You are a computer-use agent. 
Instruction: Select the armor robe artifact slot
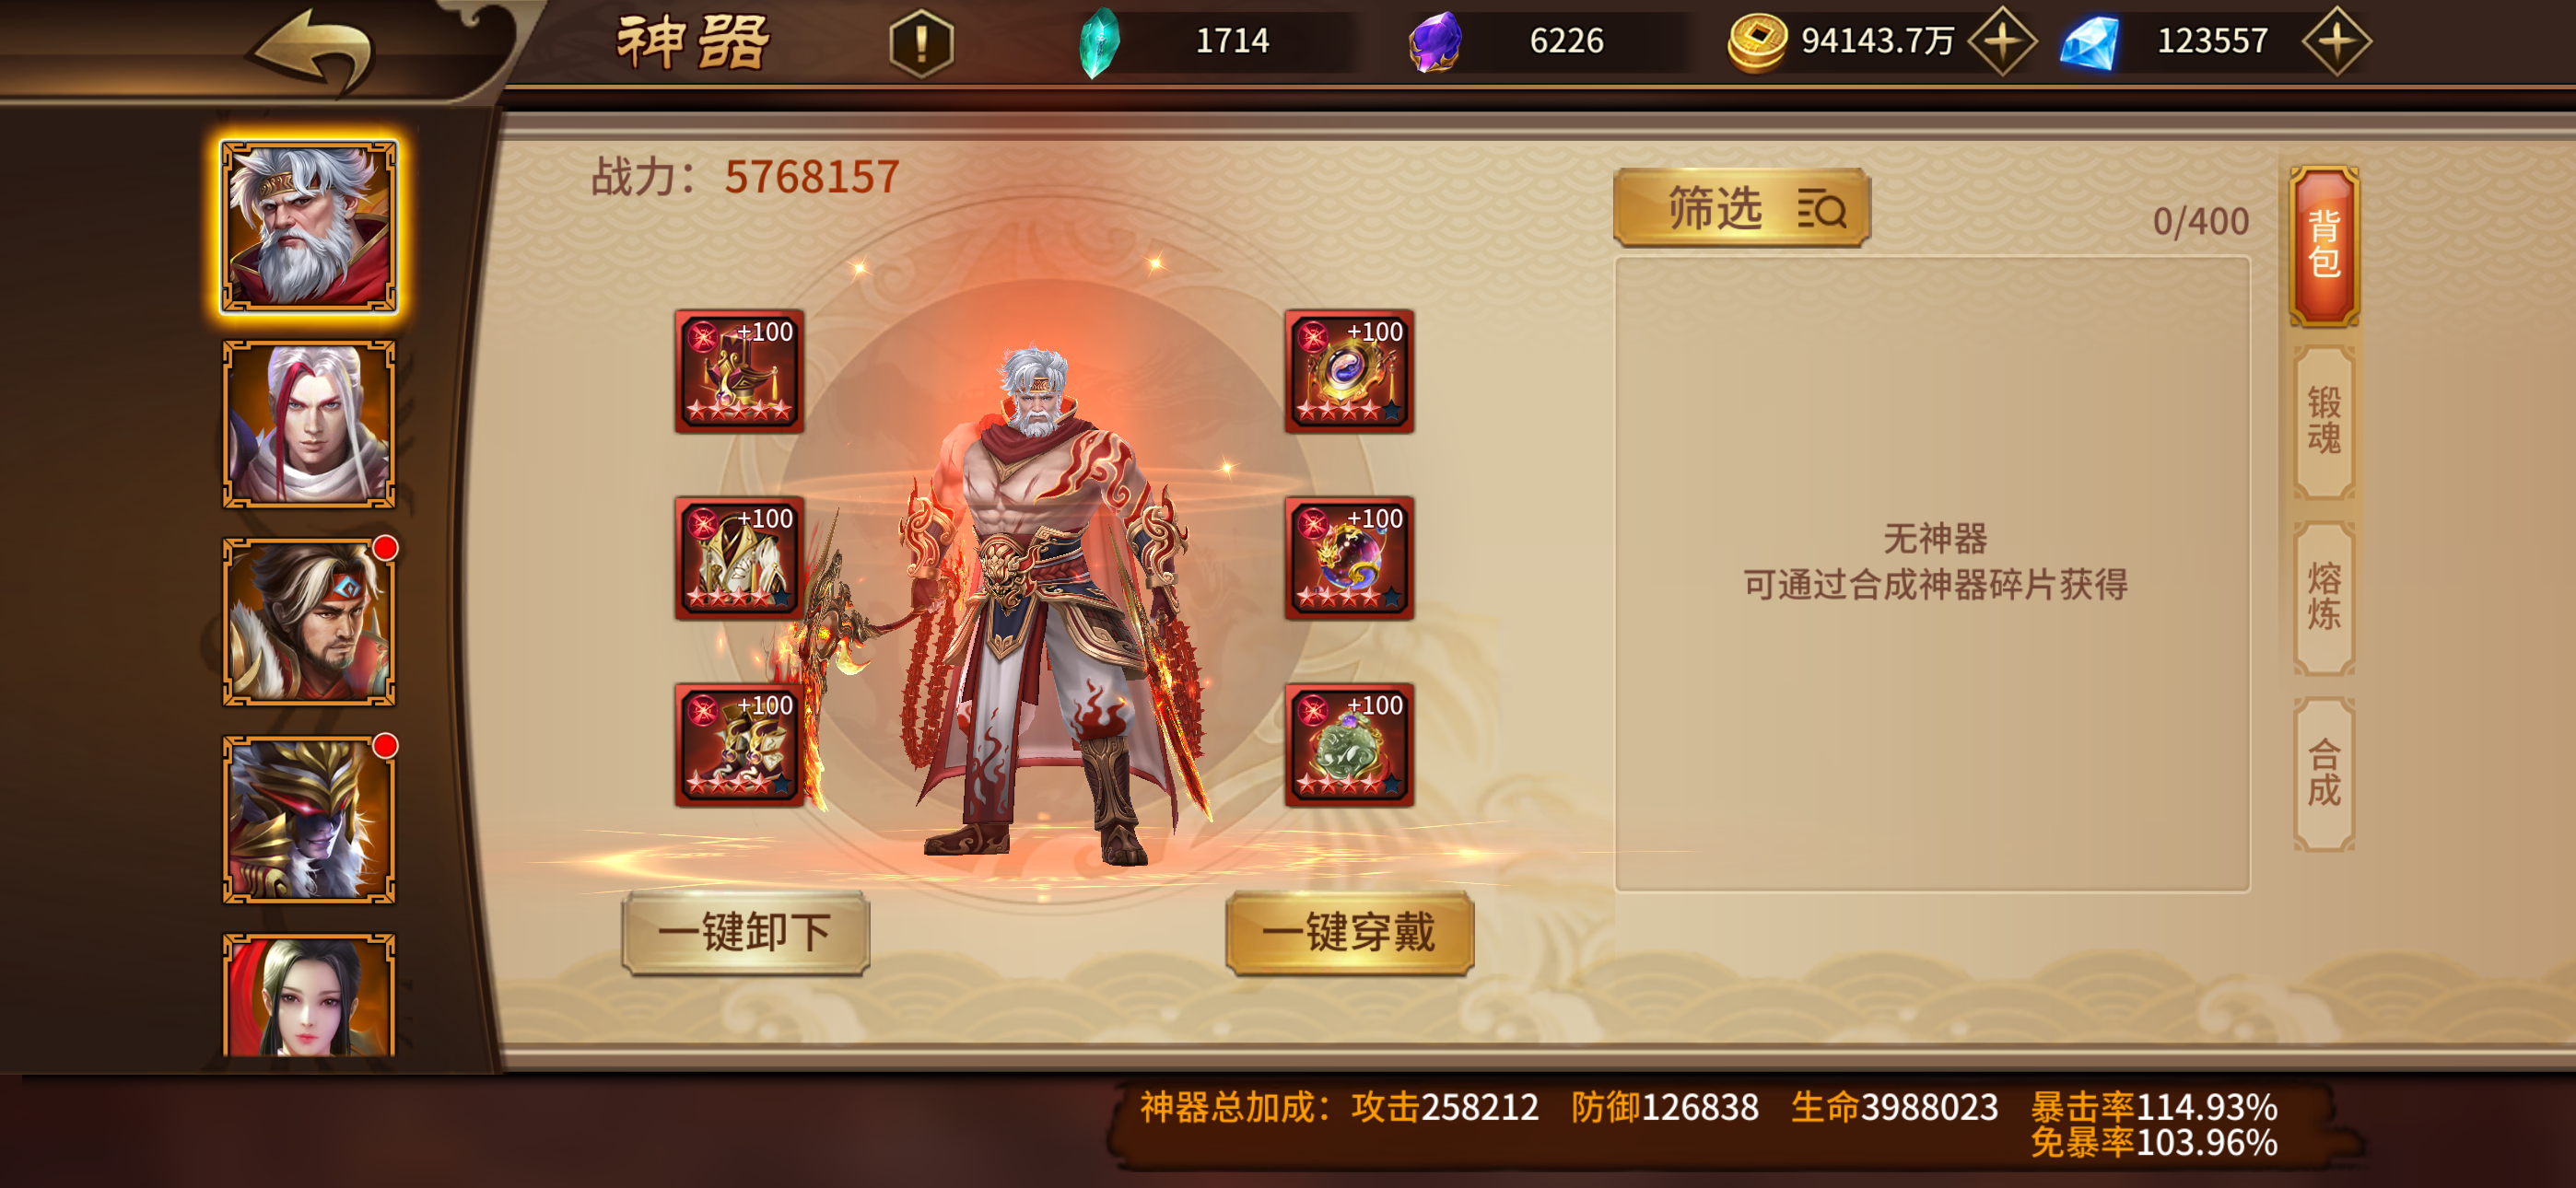pos(739,558)
